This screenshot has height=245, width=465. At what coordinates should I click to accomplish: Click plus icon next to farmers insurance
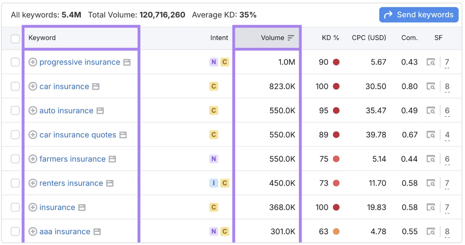[x=33, y=159]
